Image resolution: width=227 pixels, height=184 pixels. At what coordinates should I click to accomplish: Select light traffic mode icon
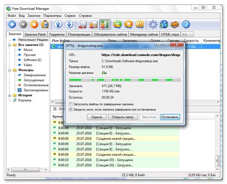(x=82, y=25)
